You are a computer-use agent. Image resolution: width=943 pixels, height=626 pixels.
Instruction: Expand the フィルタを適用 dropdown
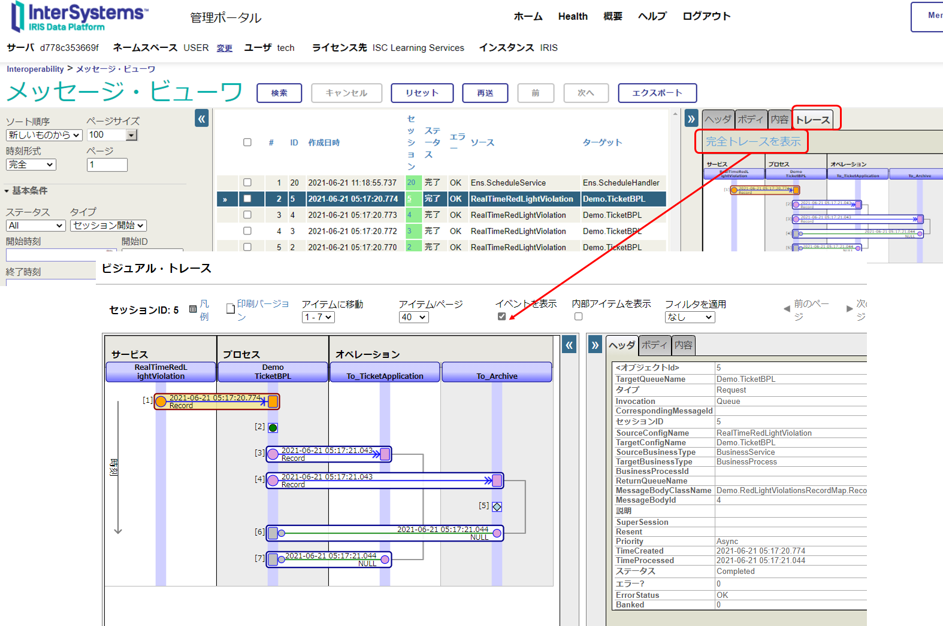[690, 317]
